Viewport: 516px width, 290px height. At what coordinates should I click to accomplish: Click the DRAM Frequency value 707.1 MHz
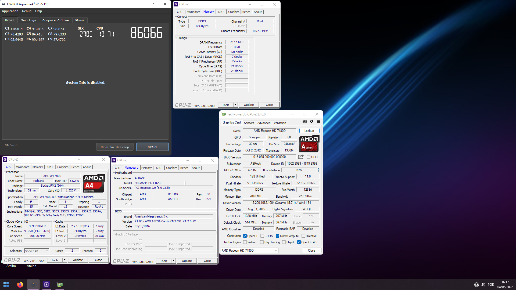(x=237, y=42)
